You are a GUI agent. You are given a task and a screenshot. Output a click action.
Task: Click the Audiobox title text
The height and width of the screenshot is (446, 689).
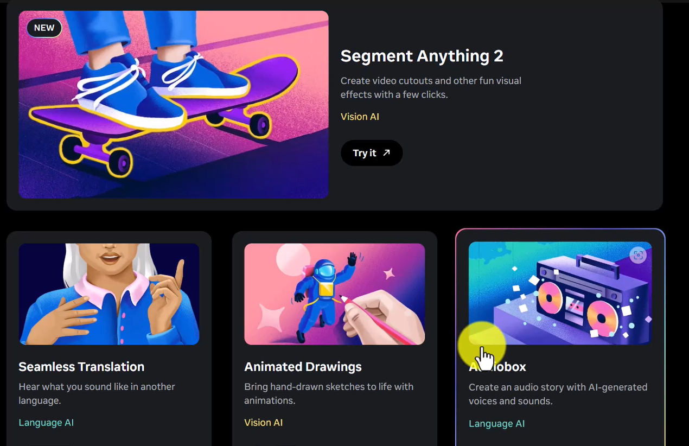pos(497,367)
